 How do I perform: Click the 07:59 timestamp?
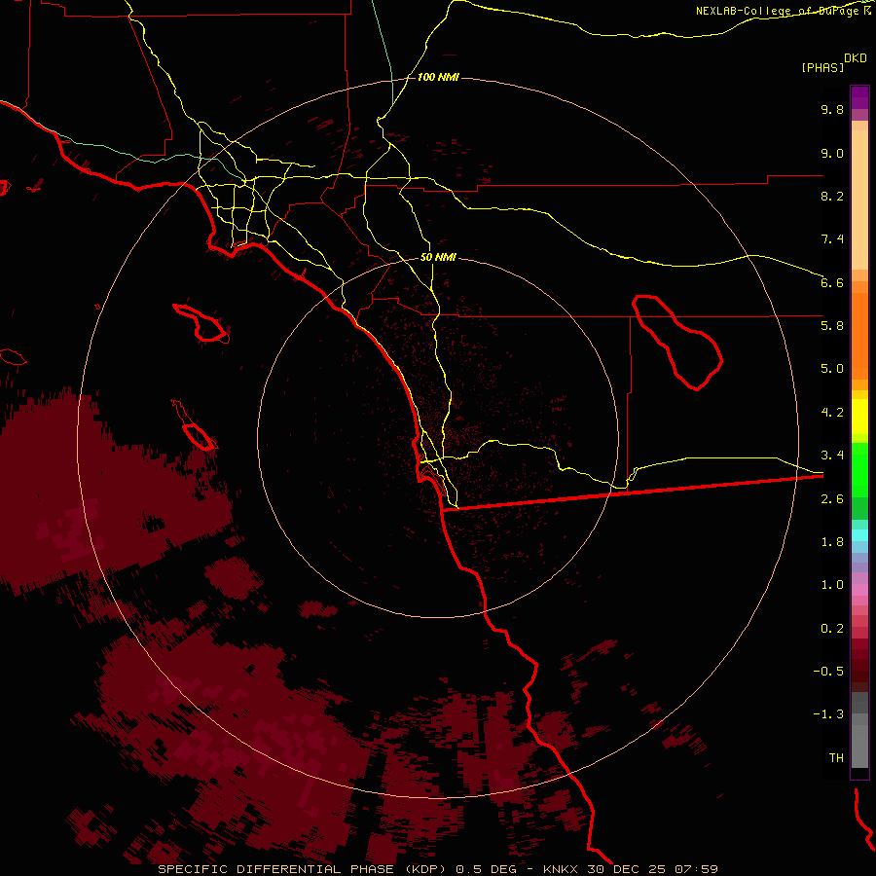[696, 869]
